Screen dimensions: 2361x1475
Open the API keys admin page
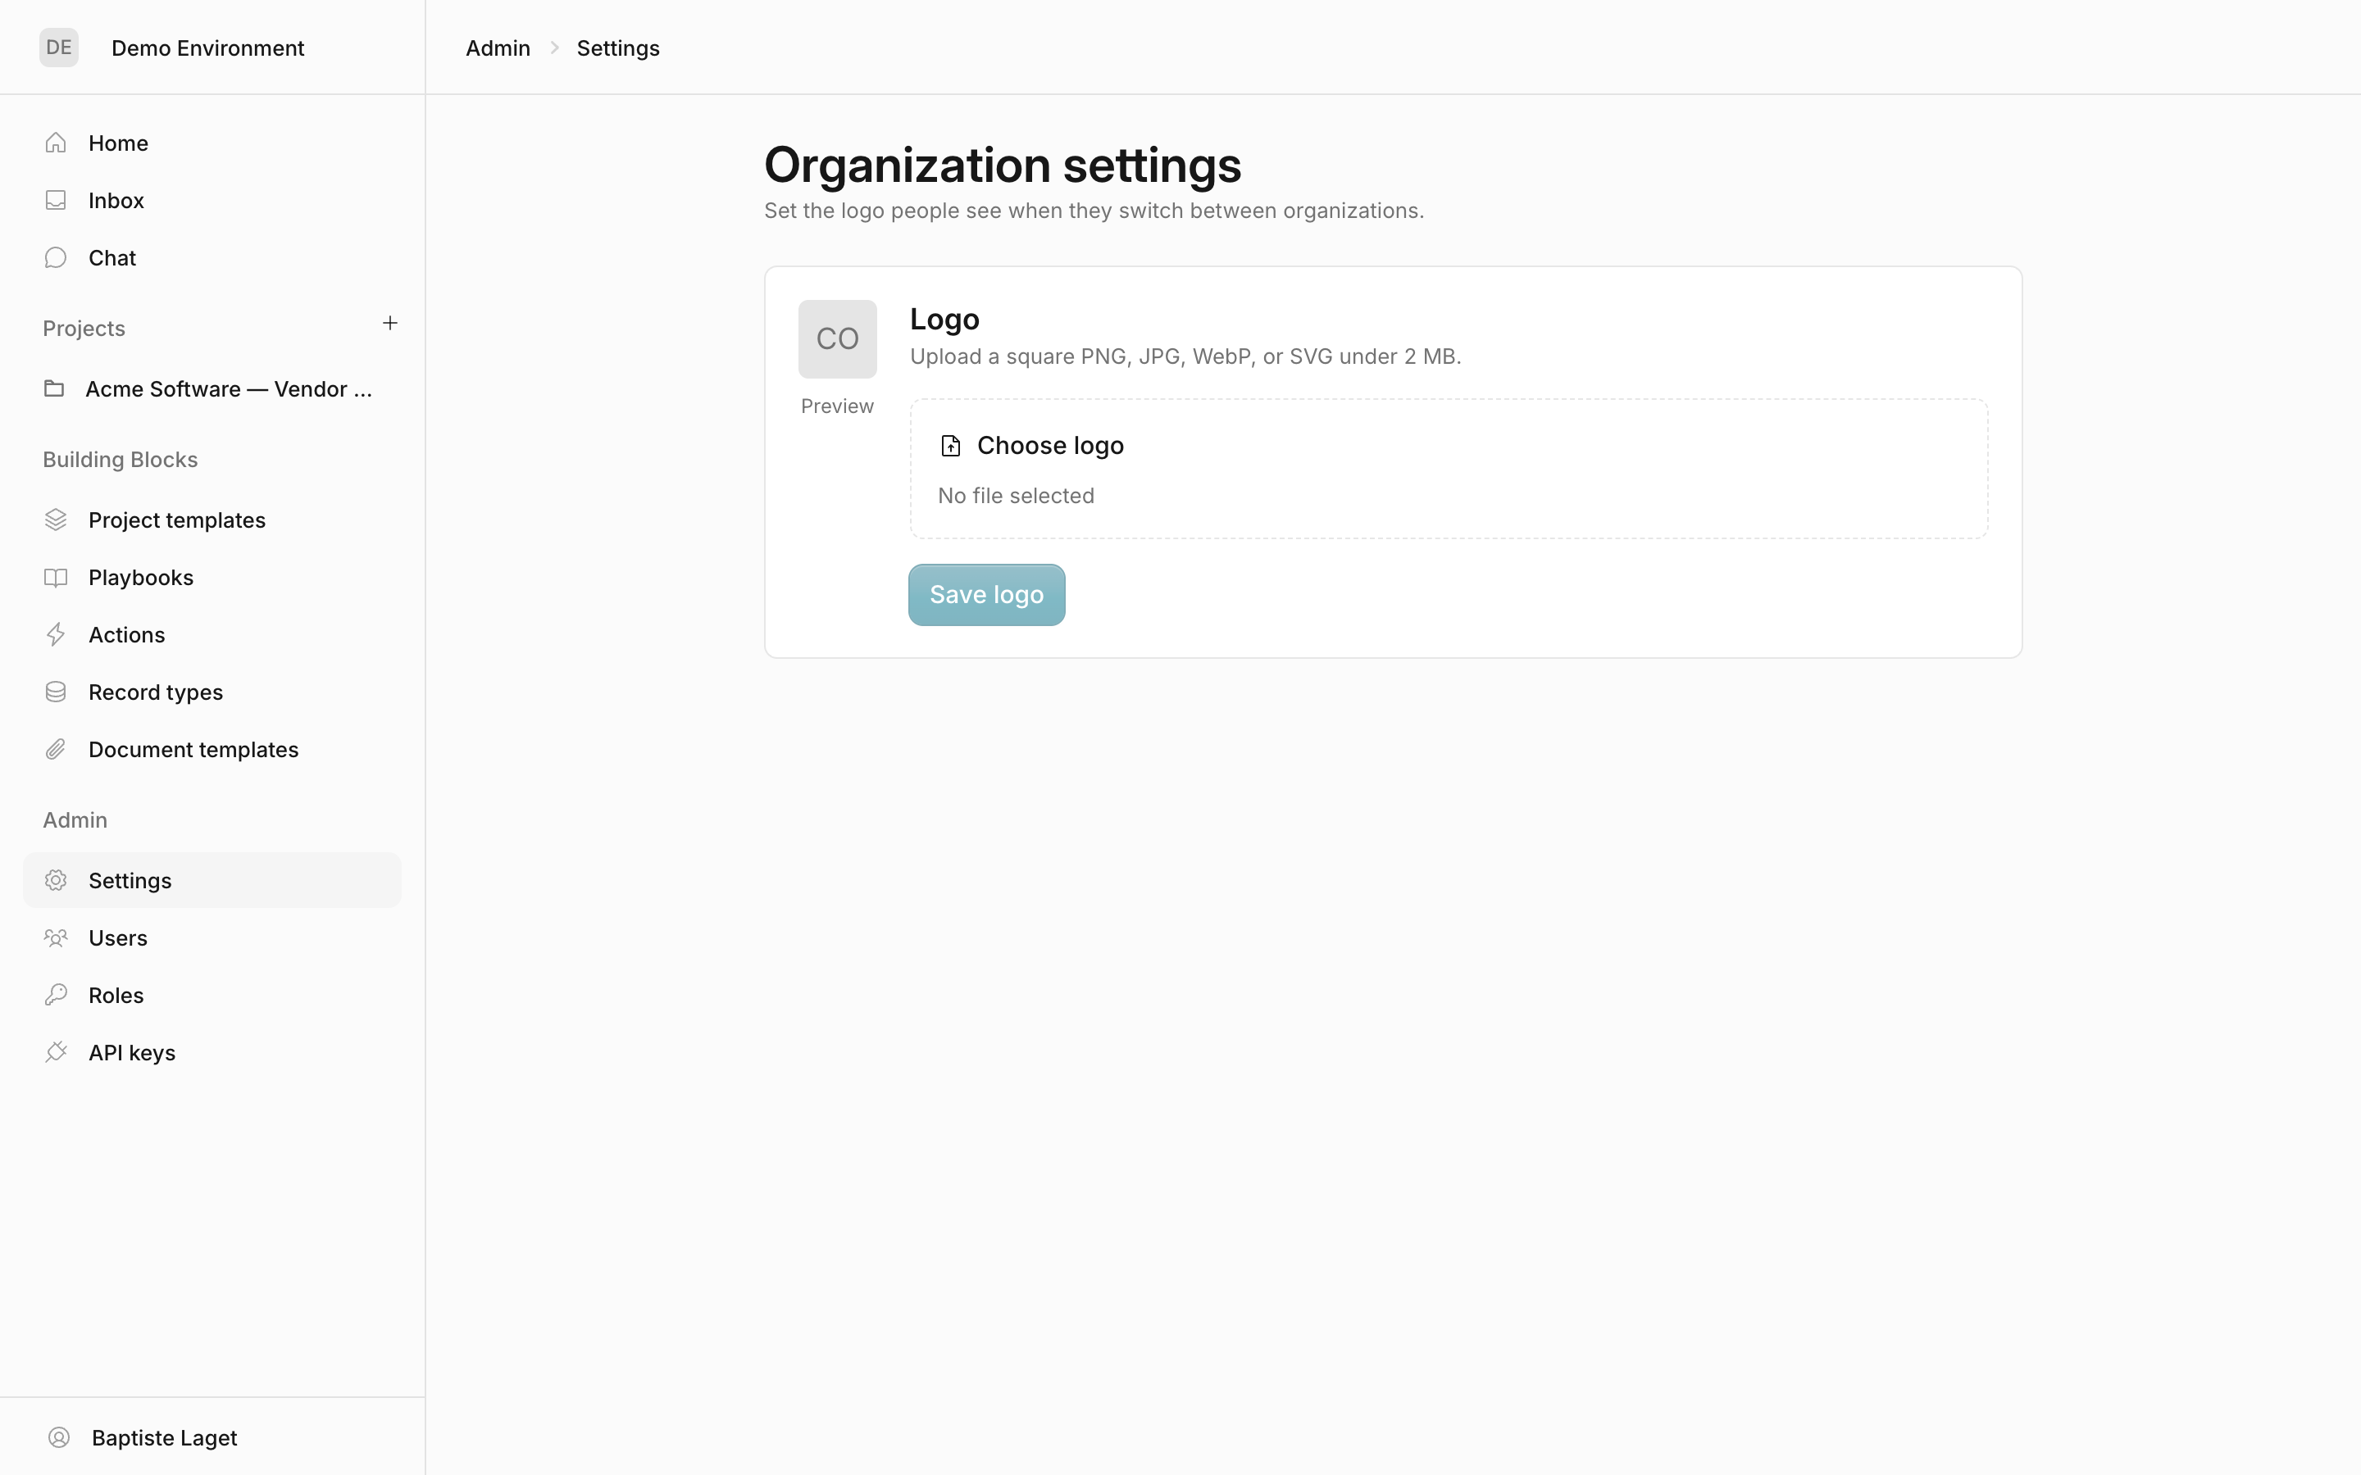(212, 1053)
